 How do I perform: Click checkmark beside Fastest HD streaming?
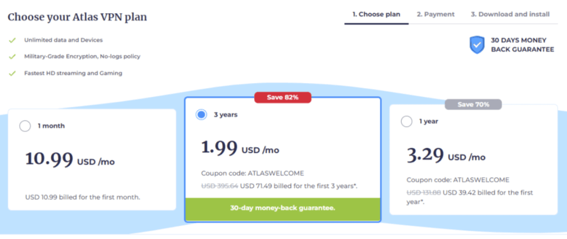pos(12,73)
